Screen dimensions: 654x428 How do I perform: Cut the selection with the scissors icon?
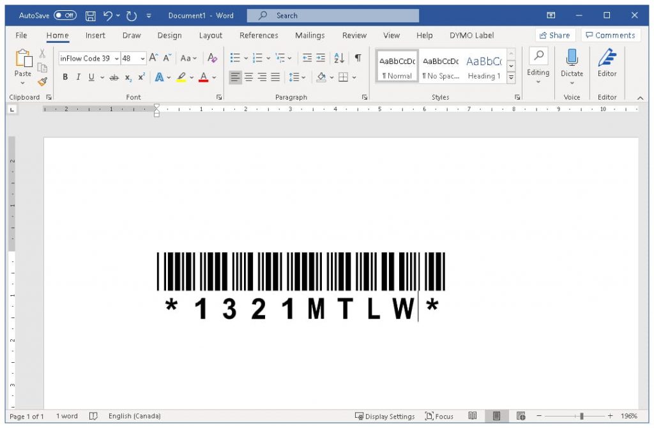coord(42,53)
